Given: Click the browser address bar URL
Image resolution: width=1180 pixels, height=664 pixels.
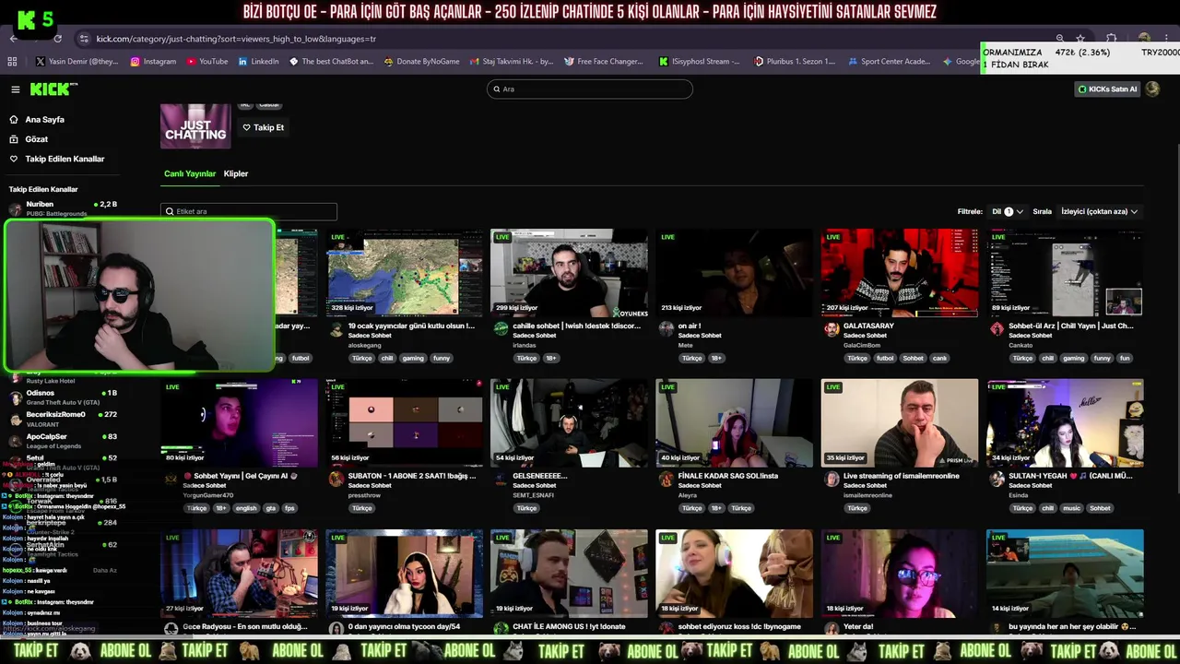Looking at the screenshot, I should (236, 39).
